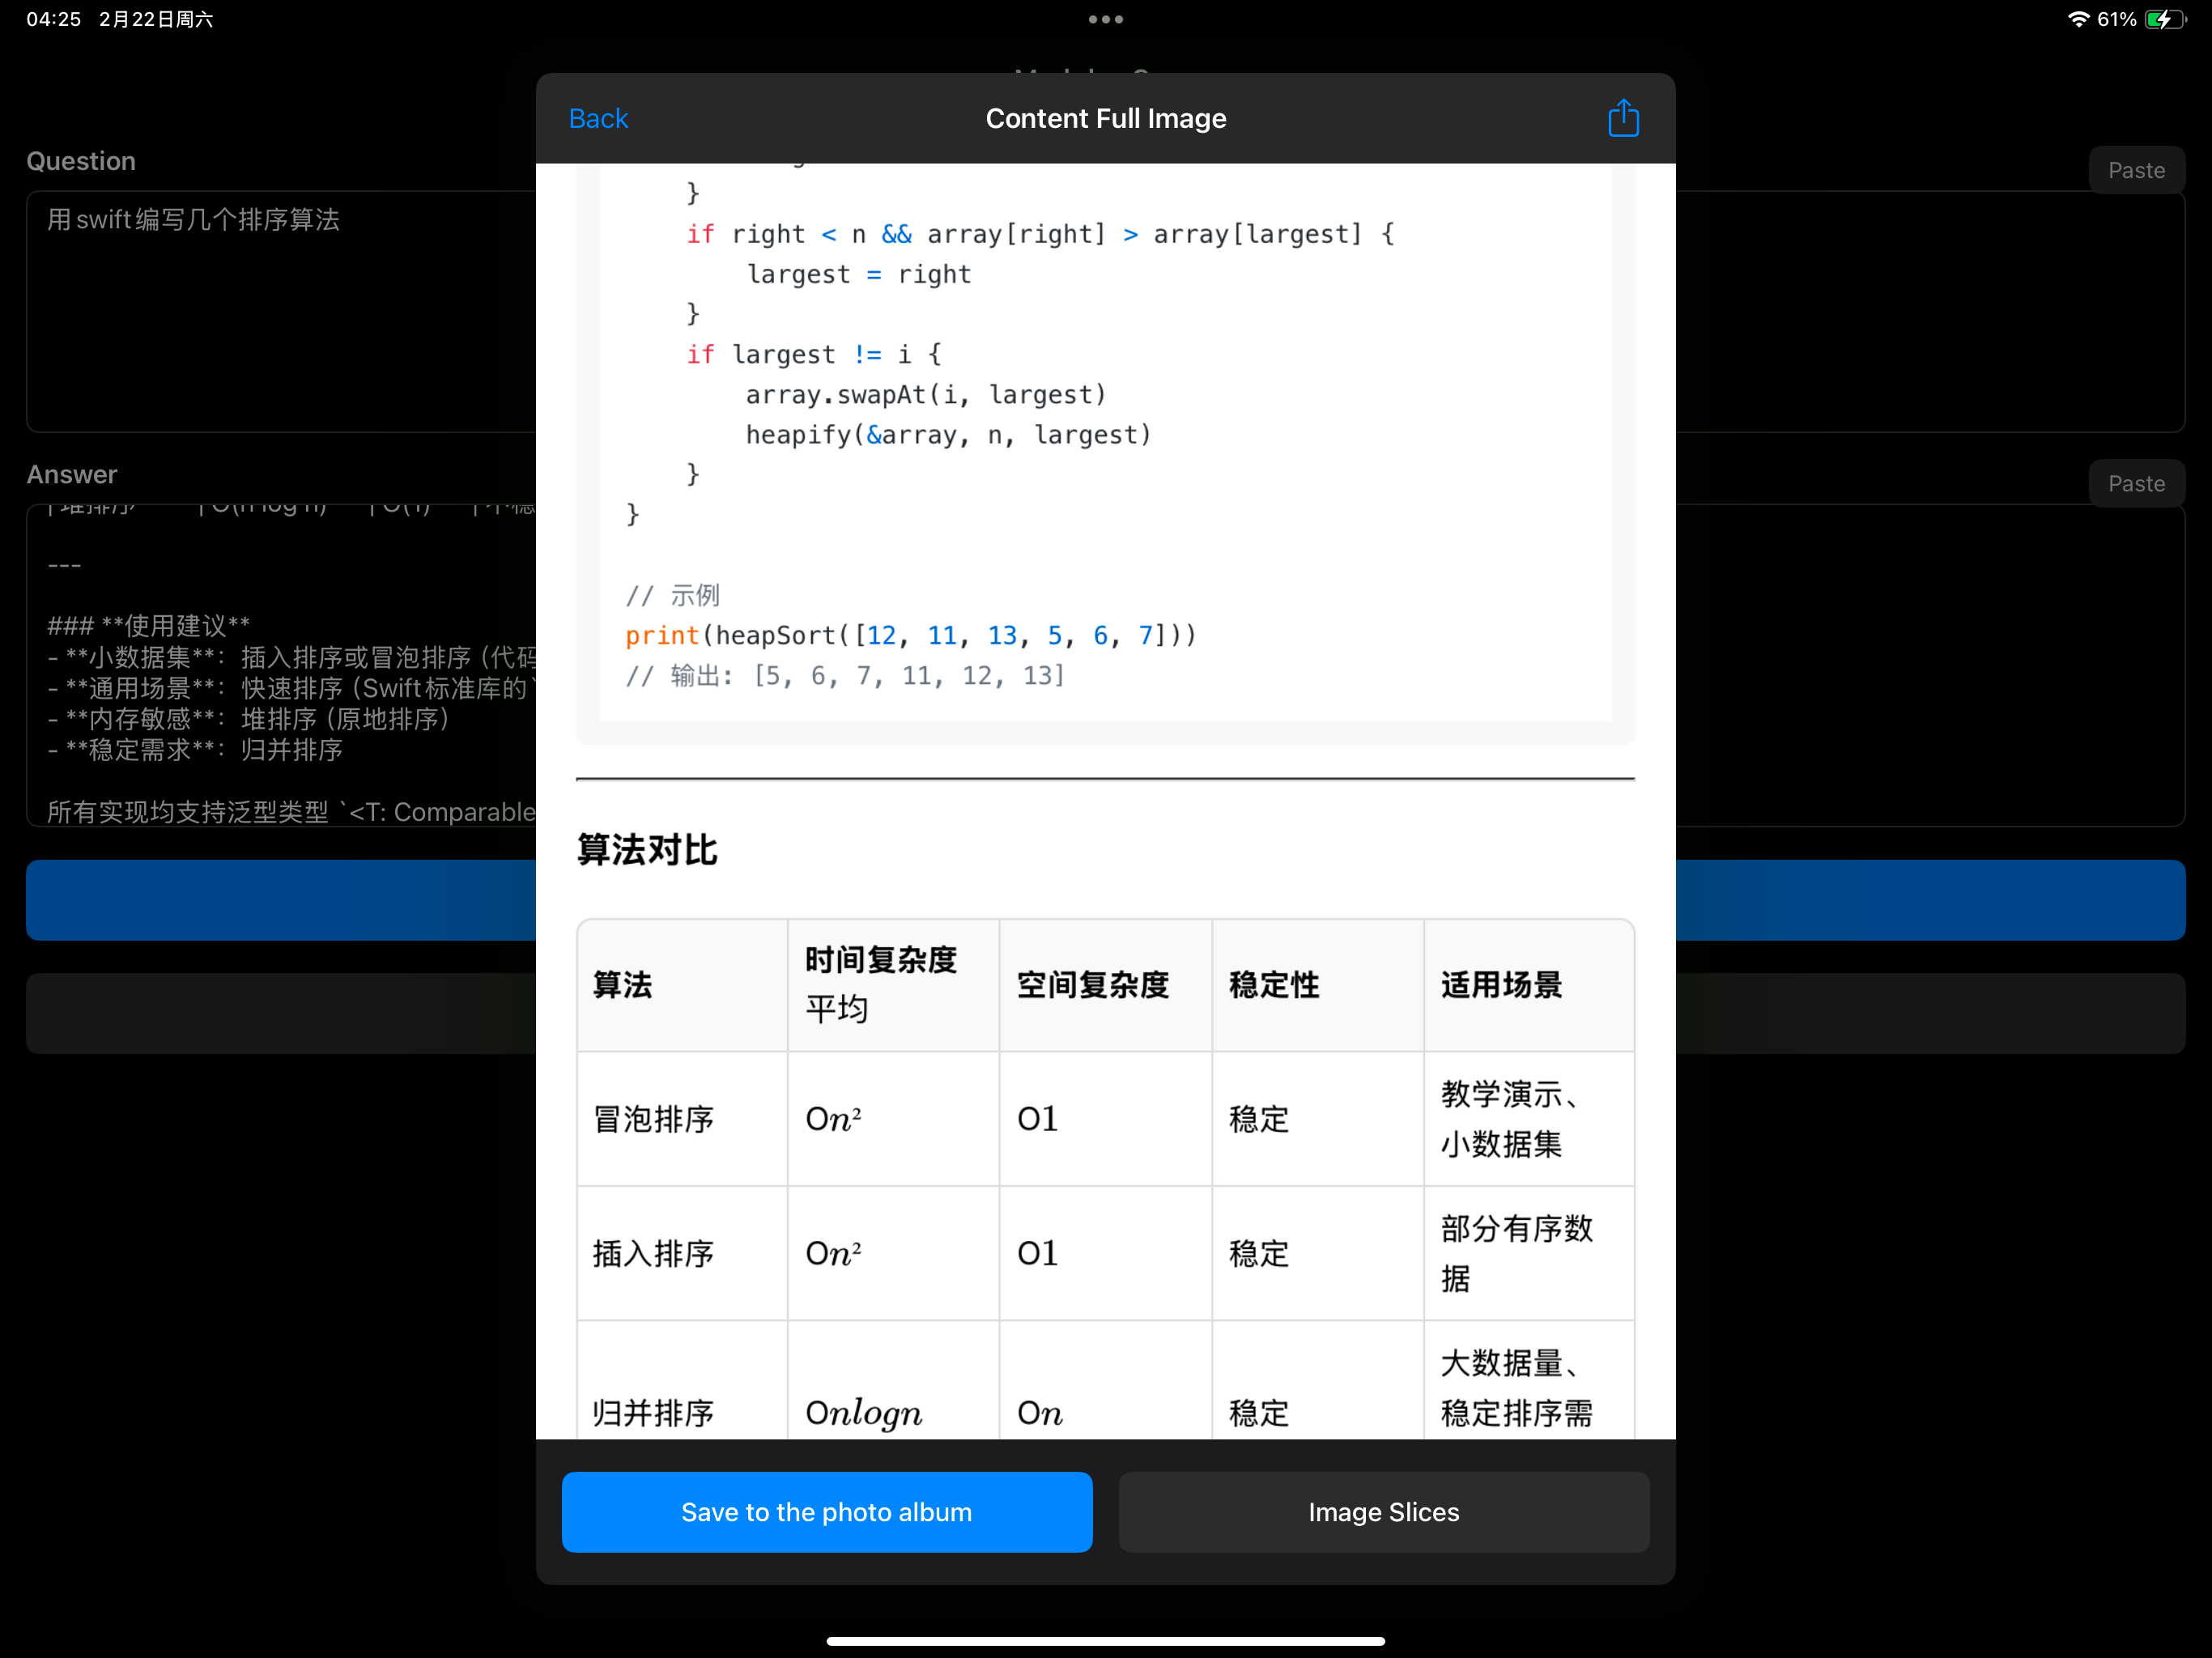Tap the 使用建议 heading in Answer

pos(148,625)
